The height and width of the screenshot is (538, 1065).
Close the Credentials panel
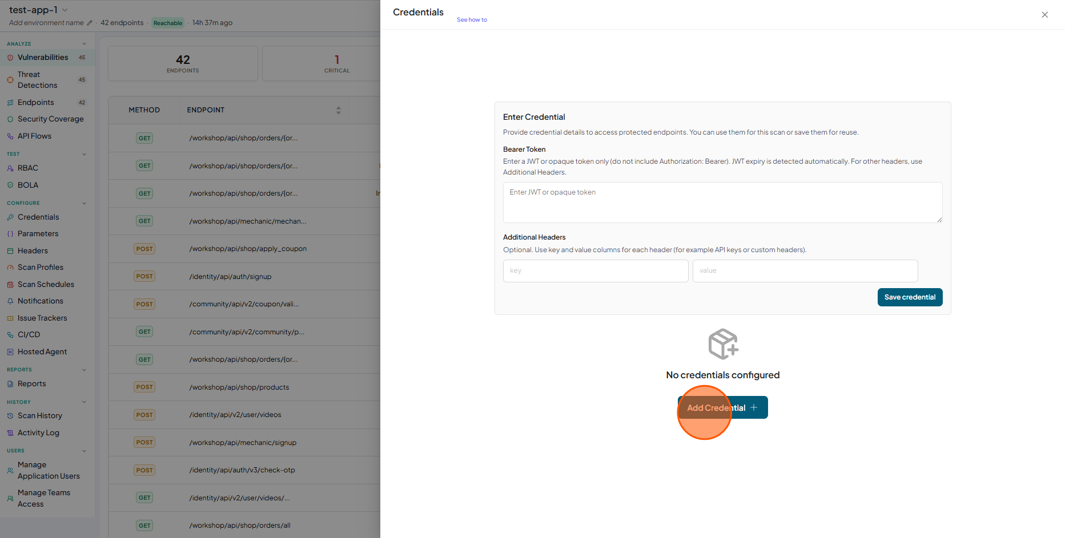1044,15
